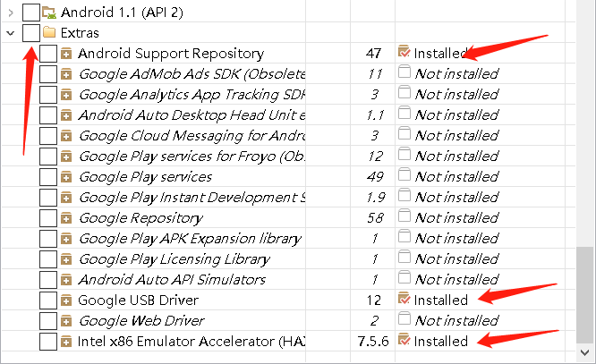The image size is (596, 364).
Task: Click the Google Web Driver package icon
Action: pos(66,321)
